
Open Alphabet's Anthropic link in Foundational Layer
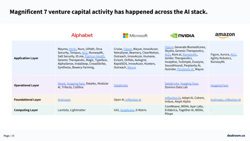tap(64, 100)
